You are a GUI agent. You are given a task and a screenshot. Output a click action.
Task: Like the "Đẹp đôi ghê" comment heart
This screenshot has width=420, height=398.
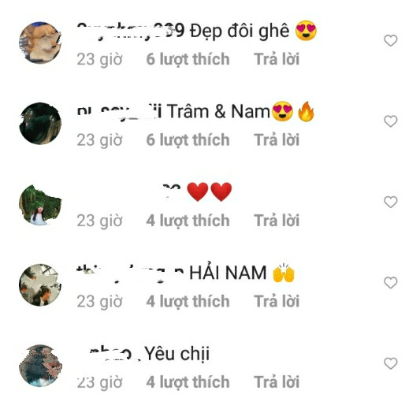[x=391, y=41]
